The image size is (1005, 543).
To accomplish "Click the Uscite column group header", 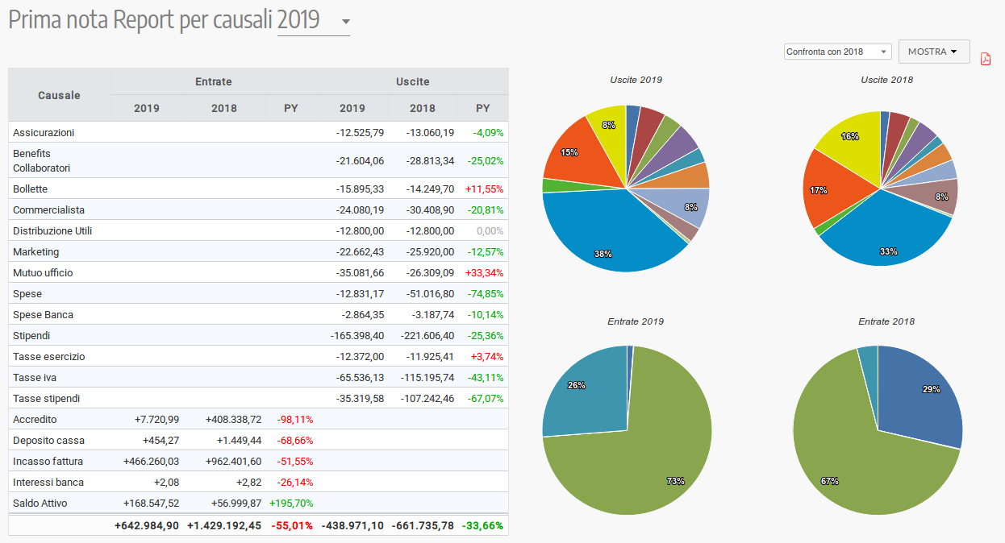I will point(412,81).
